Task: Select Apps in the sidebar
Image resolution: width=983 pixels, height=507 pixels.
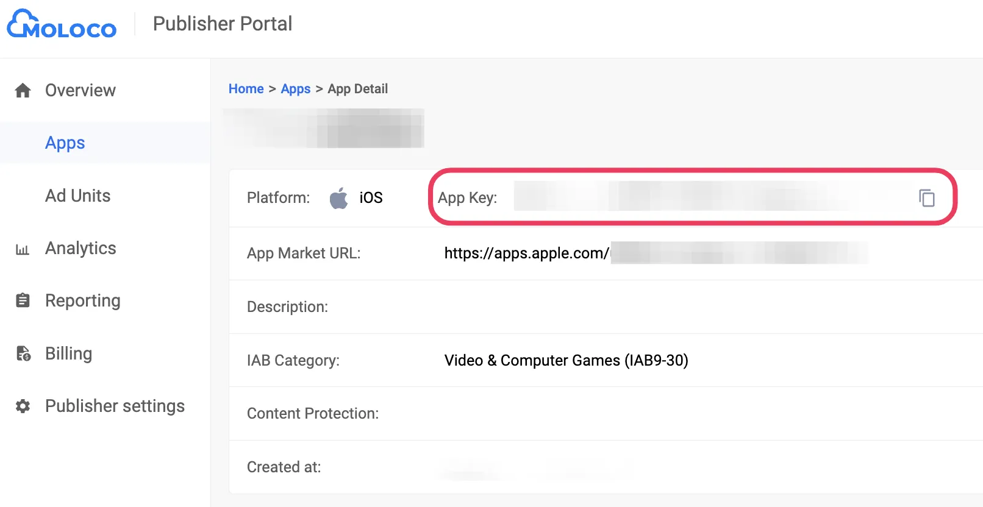Action: click(65, 143)
